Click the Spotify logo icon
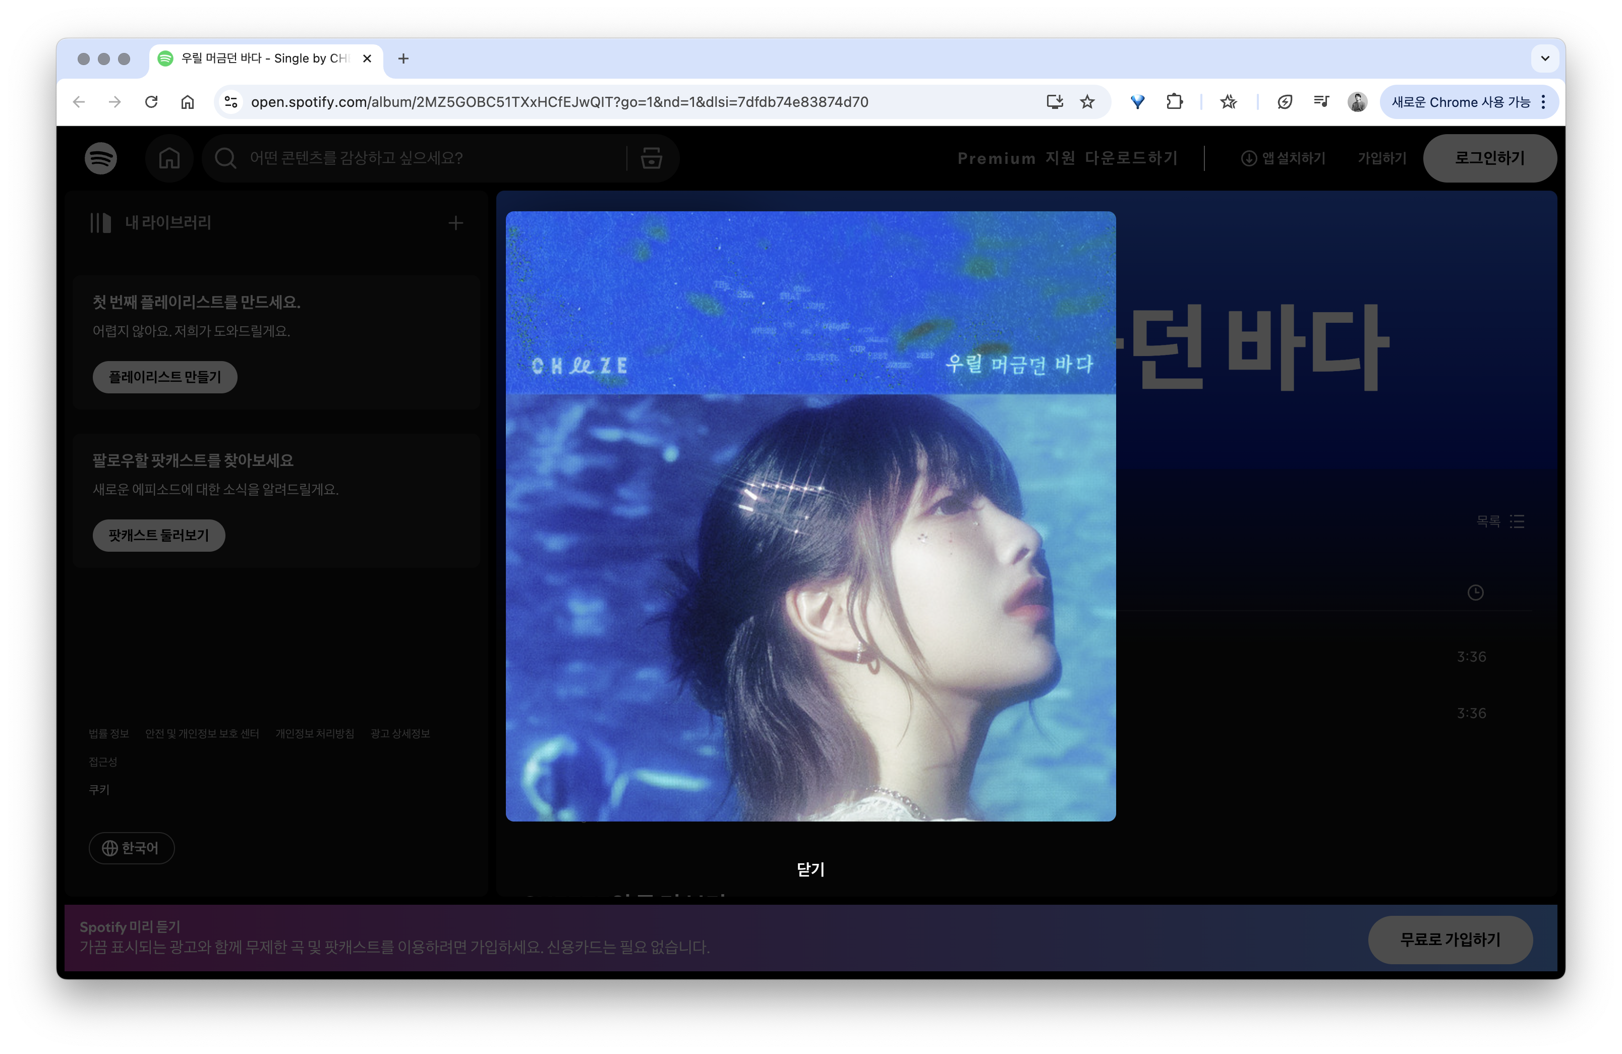 coord(100,158)
